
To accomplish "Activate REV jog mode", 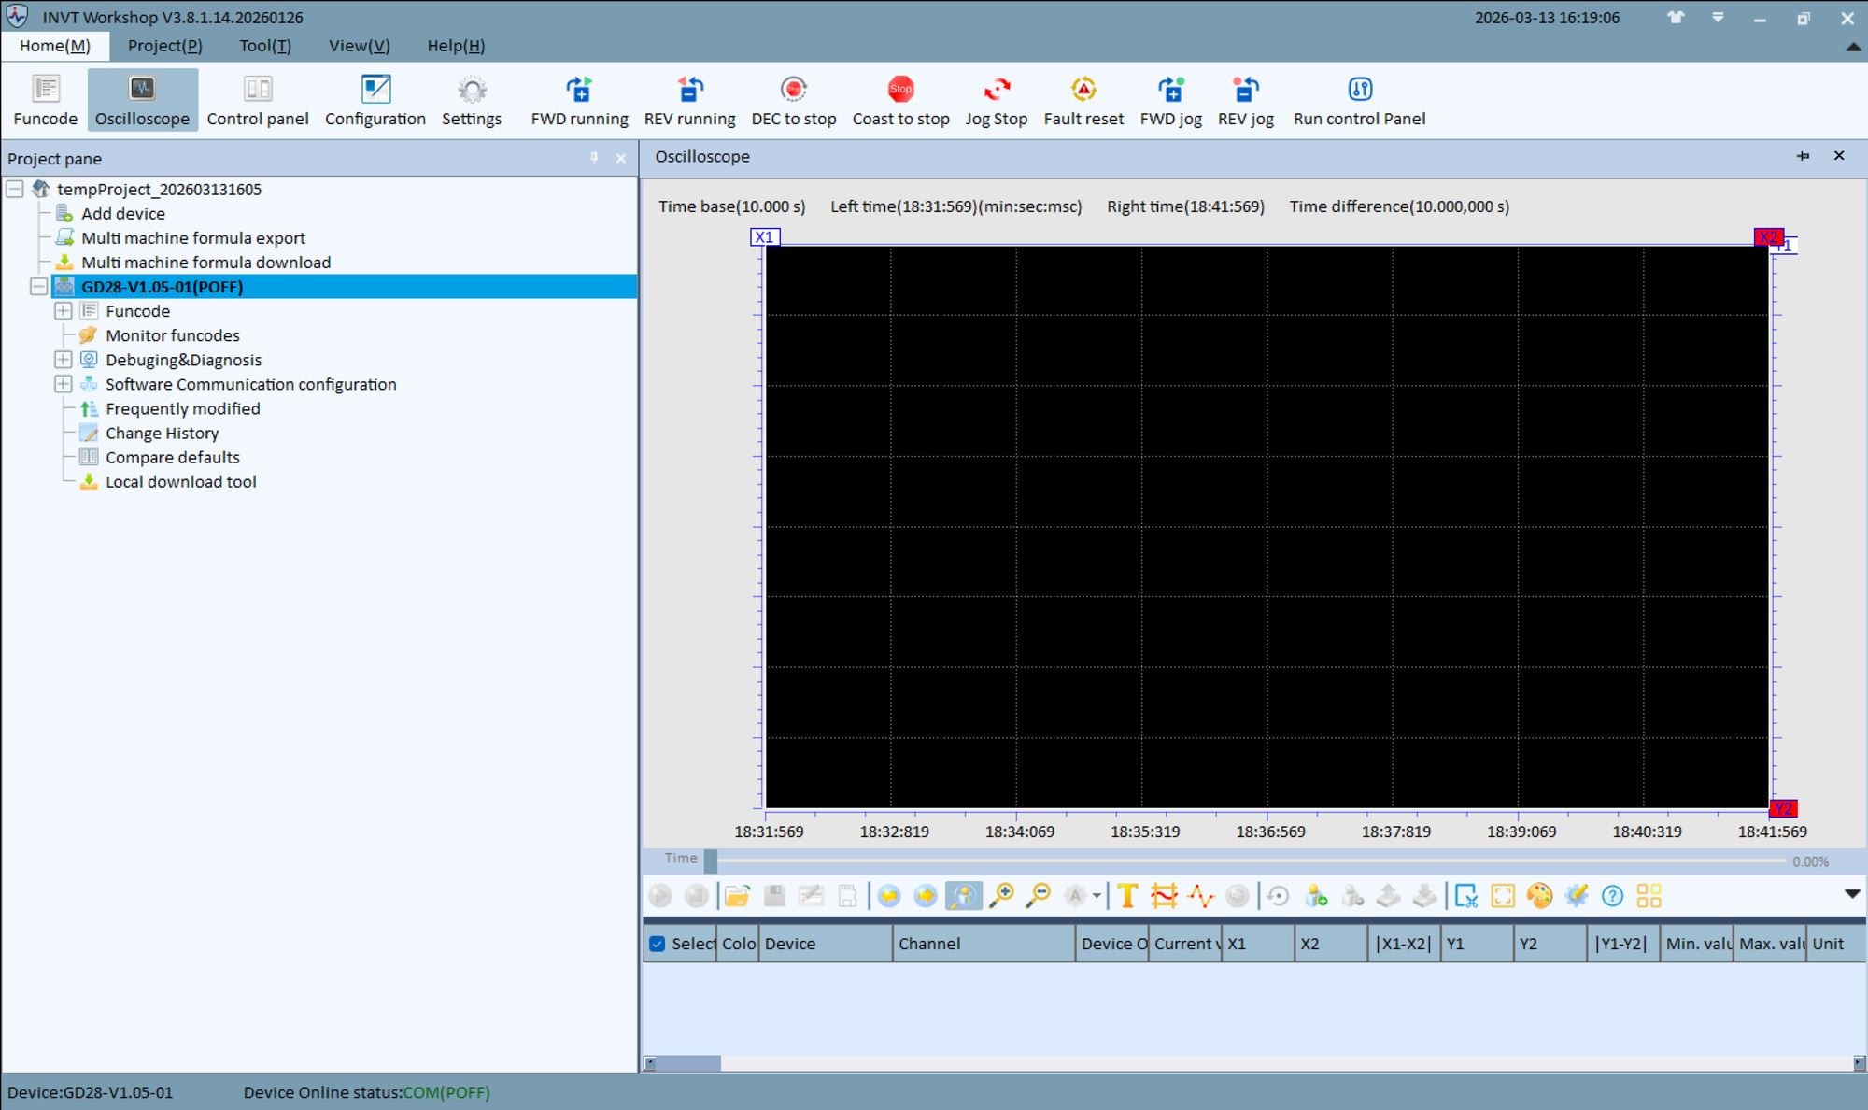I will click(1245, 98).
